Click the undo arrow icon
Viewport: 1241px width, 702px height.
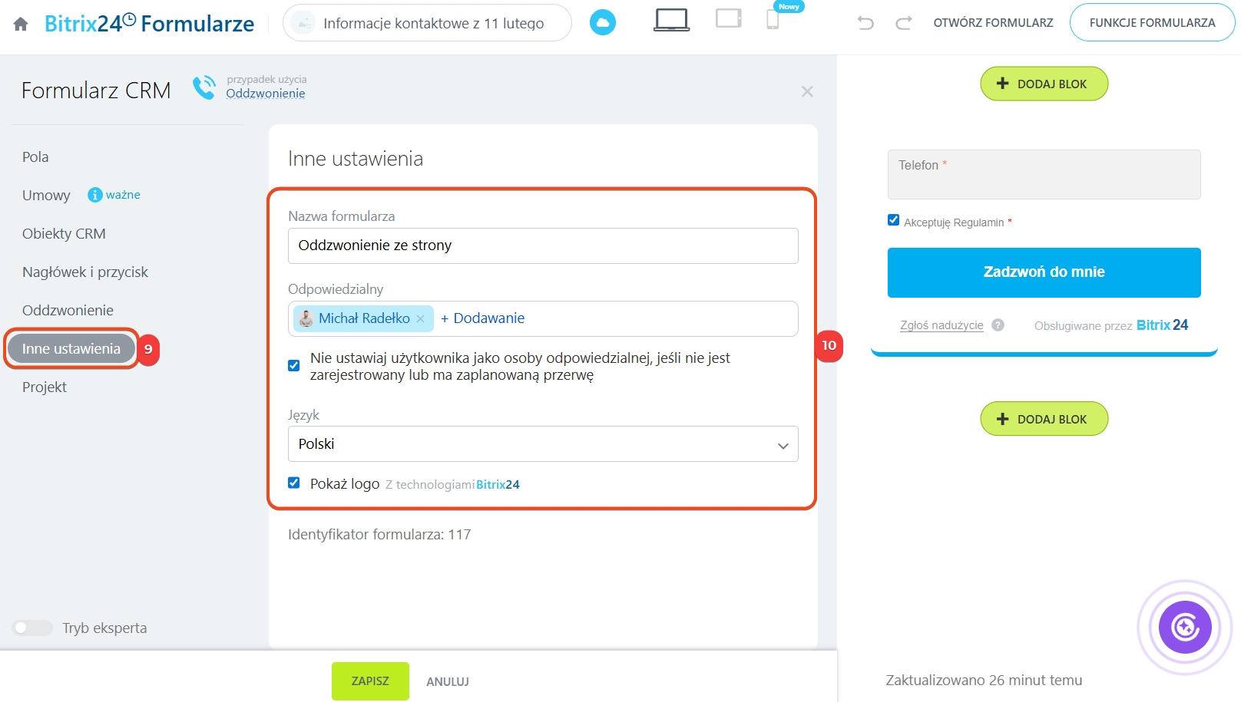(x=865, y=23)
